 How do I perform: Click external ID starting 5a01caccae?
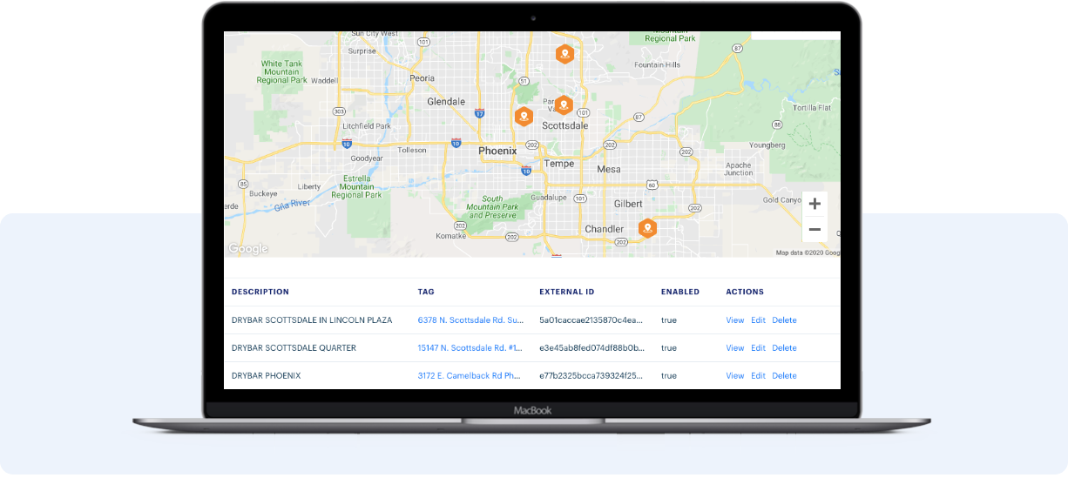point(592,320)
